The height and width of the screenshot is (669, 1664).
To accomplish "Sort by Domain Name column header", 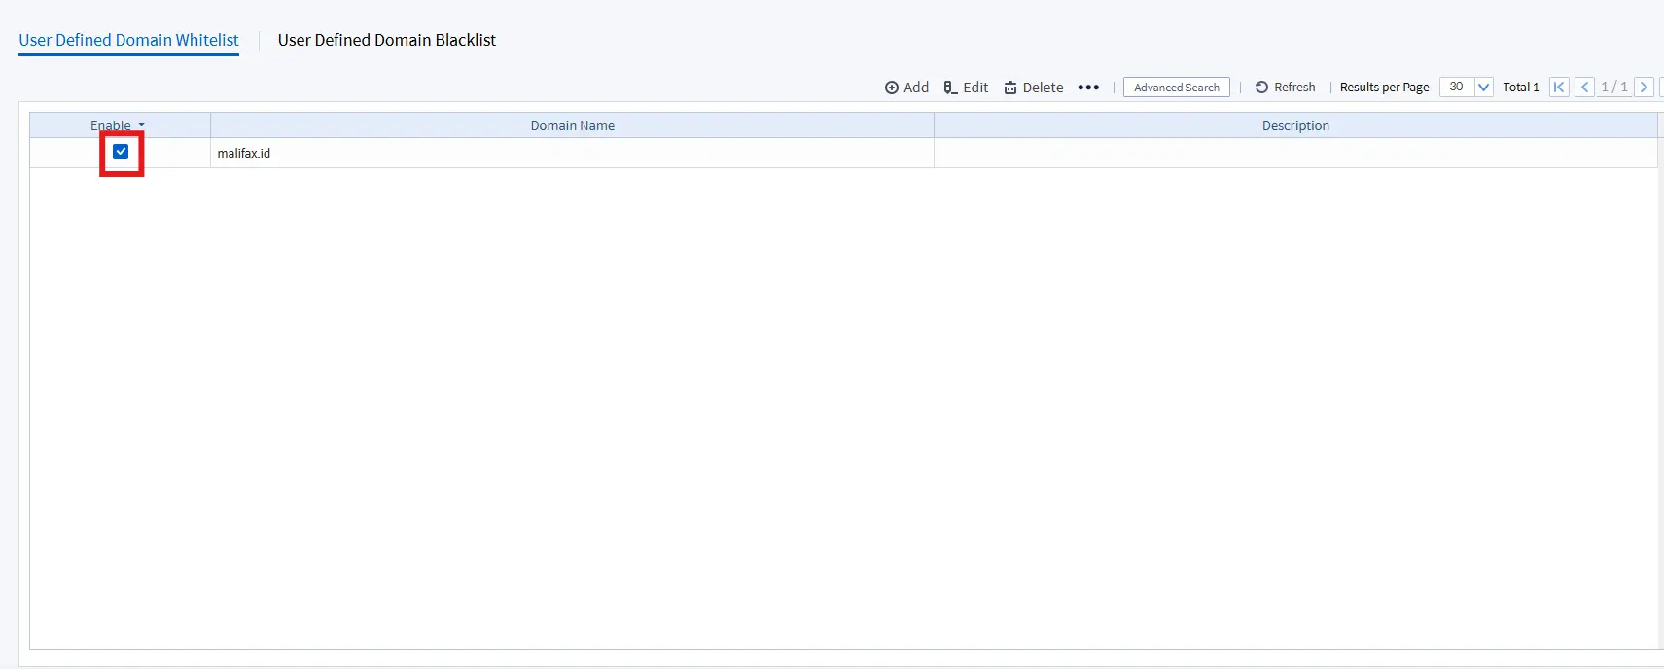I will [x=572, y=125].
